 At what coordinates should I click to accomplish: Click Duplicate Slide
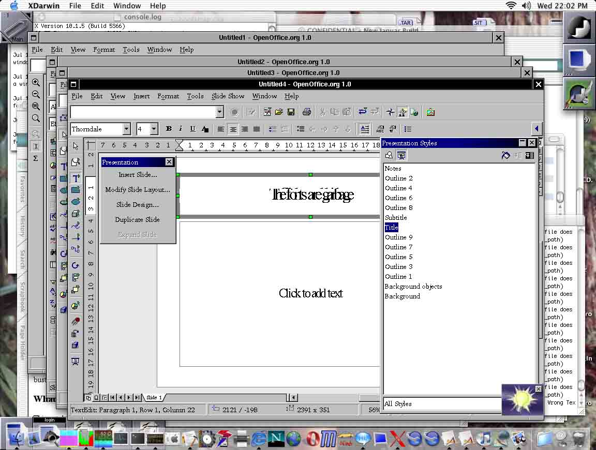pos(138,220)
